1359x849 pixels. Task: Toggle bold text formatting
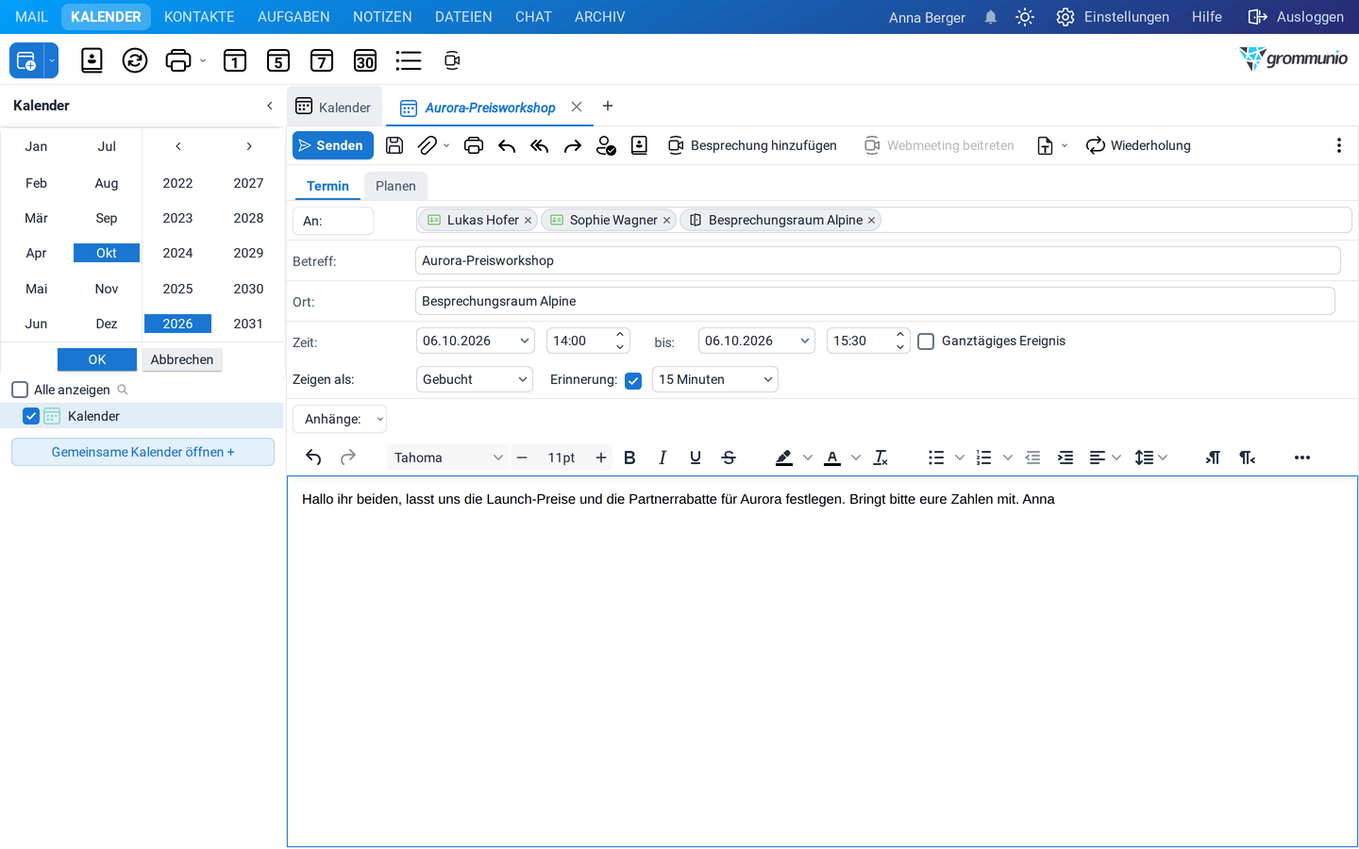pos(629,458)
